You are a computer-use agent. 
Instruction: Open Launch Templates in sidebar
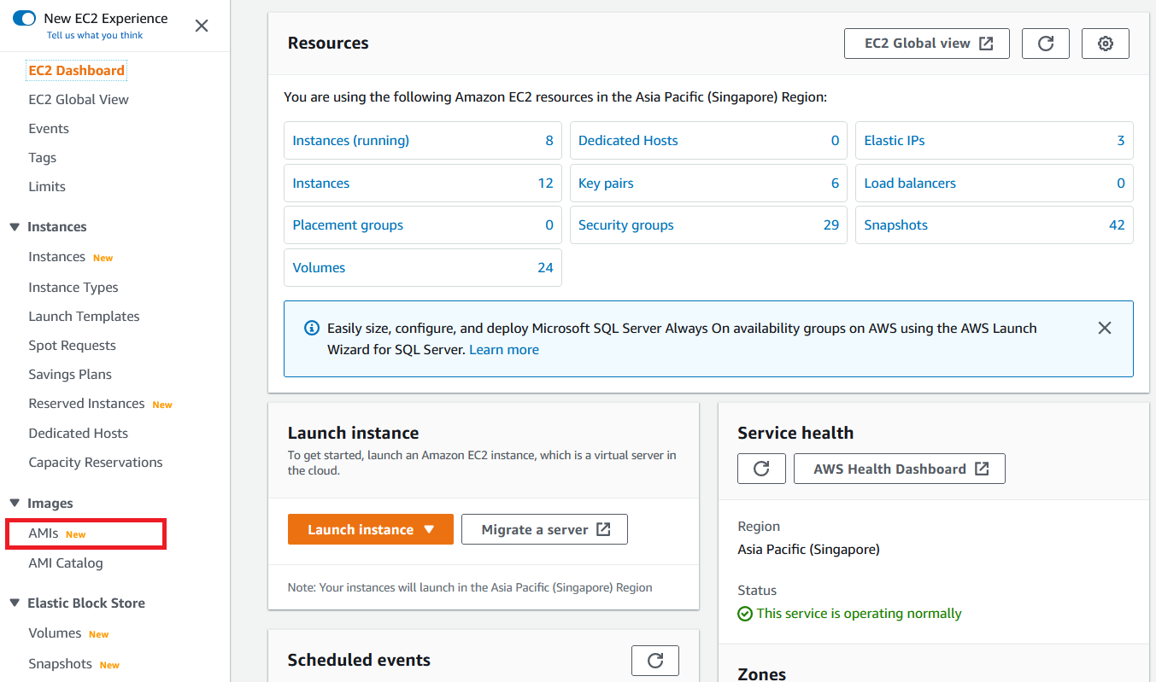click(x=84, y=317)
